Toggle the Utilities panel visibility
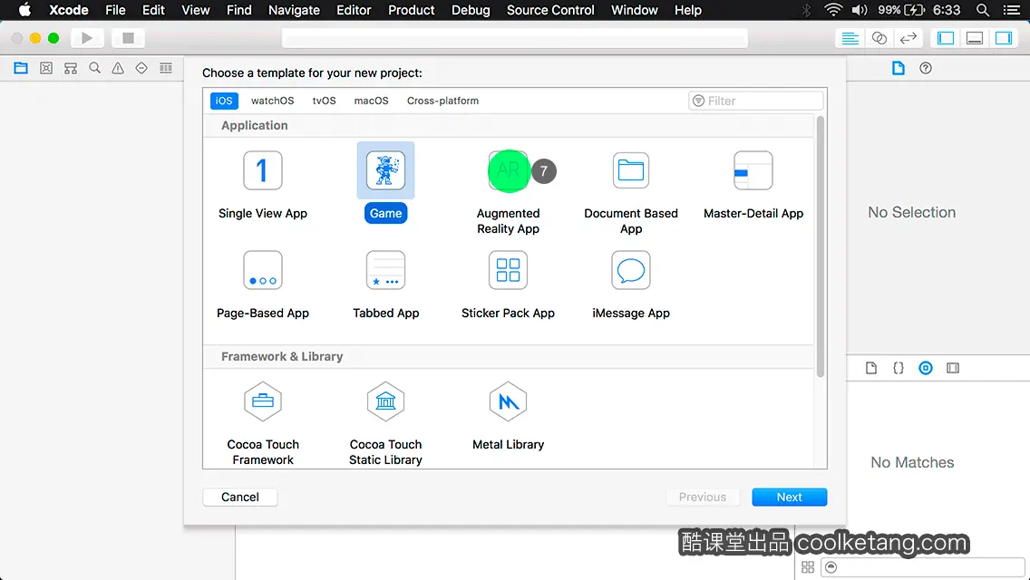 click(x=1003, y=38)
